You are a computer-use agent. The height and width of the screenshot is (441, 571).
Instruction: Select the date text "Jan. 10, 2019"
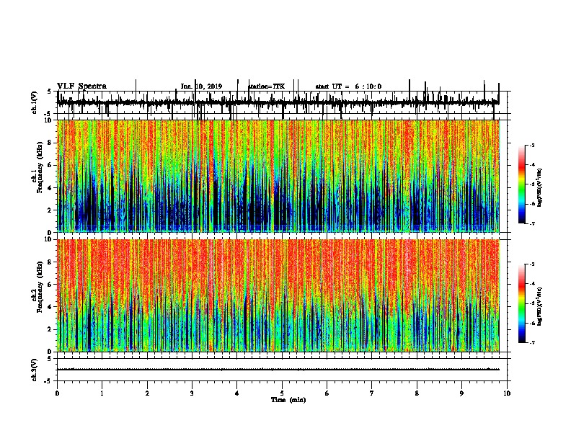click(x=201, y=86)
